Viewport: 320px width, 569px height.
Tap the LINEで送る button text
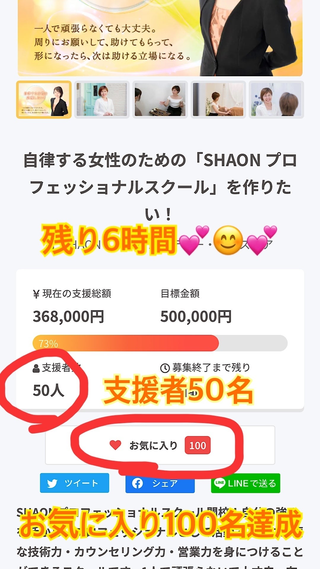(252, 483)
